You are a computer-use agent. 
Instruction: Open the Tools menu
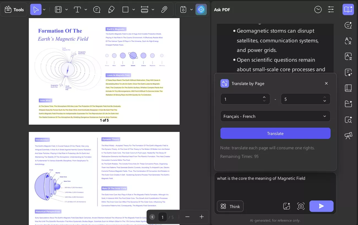[13, 9]
